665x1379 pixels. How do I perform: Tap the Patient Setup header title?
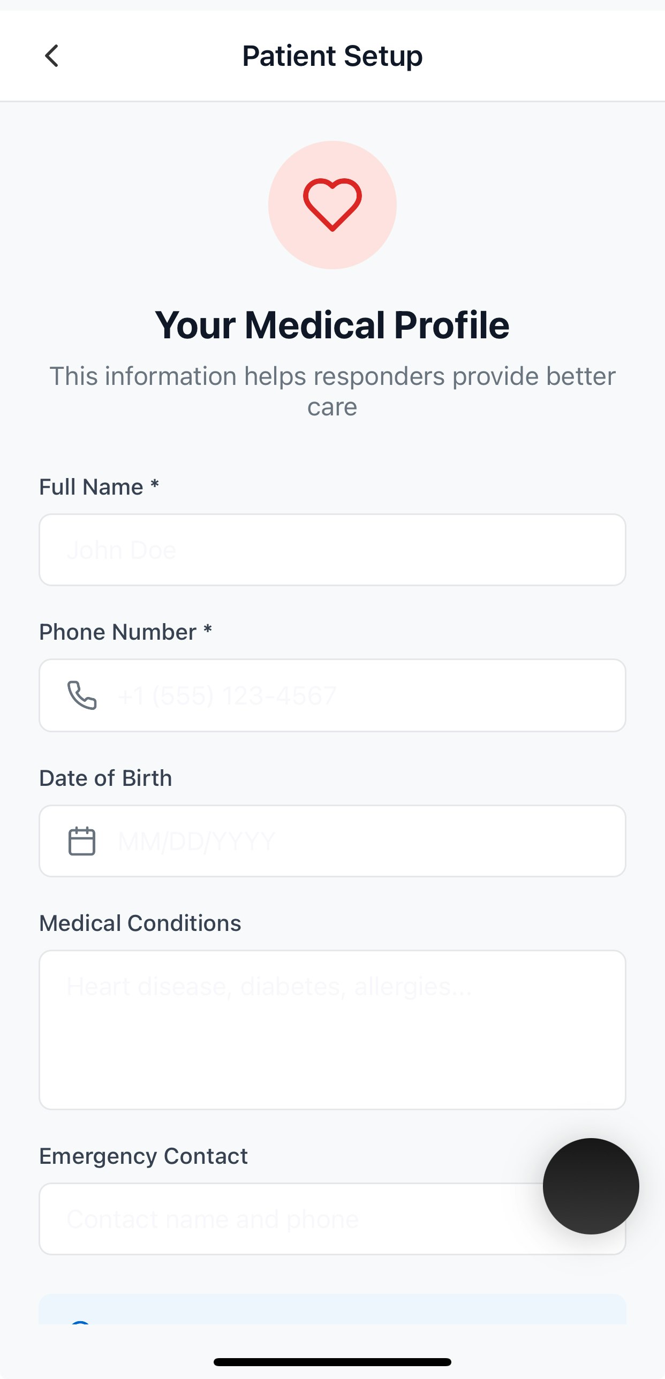[x=333, y=56]
